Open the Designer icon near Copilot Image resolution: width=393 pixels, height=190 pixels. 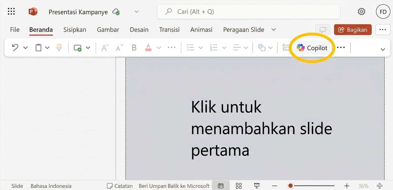tap(286, 47)
